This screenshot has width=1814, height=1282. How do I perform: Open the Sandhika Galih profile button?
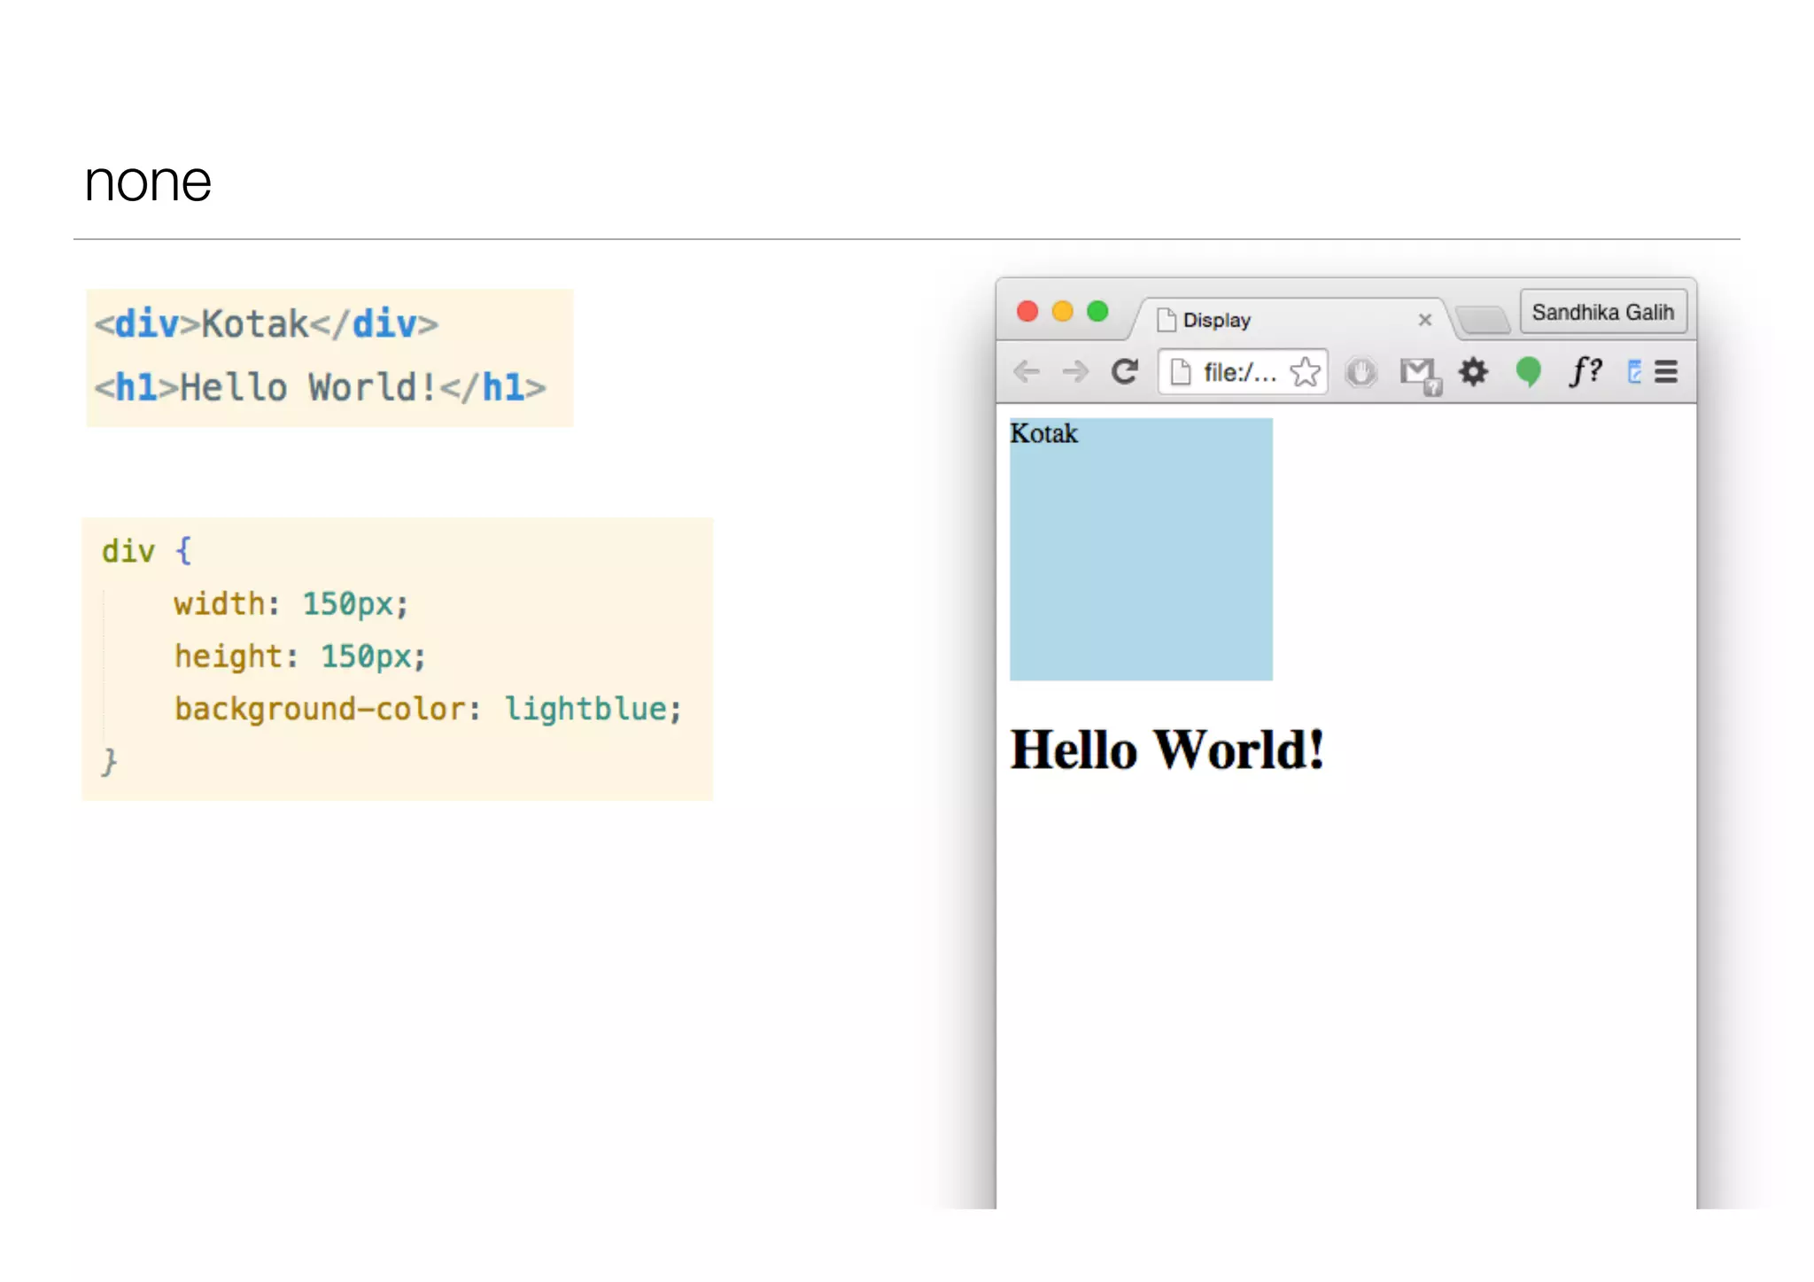tap(1602, 312)
